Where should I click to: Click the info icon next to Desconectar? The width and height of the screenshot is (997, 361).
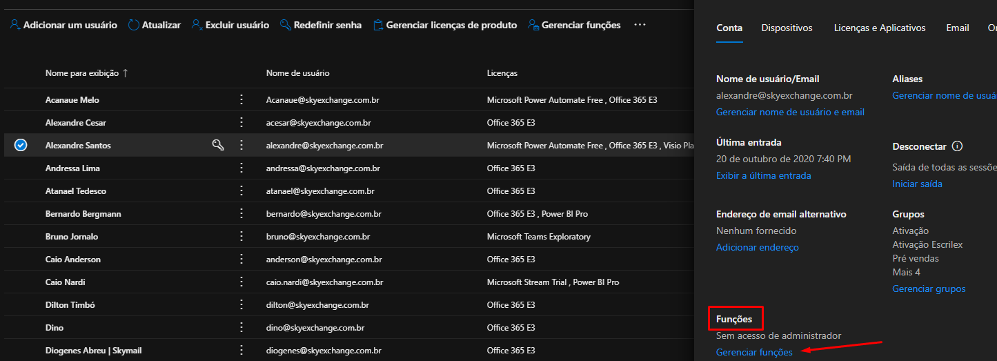click(957, 146)
